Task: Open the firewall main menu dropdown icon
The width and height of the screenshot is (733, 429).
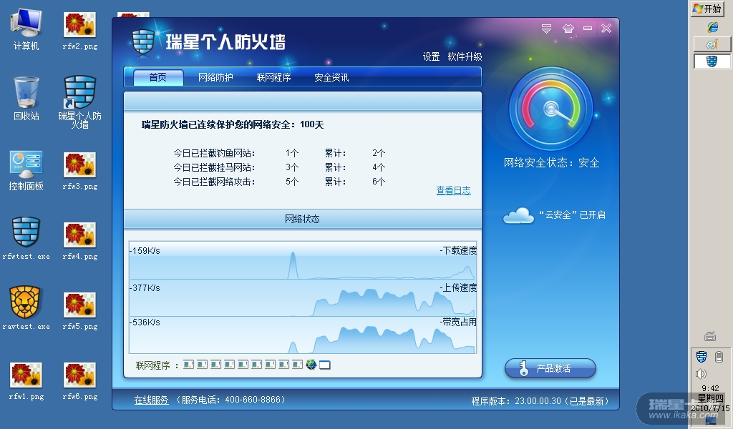Action: click(x=546, y=29)
